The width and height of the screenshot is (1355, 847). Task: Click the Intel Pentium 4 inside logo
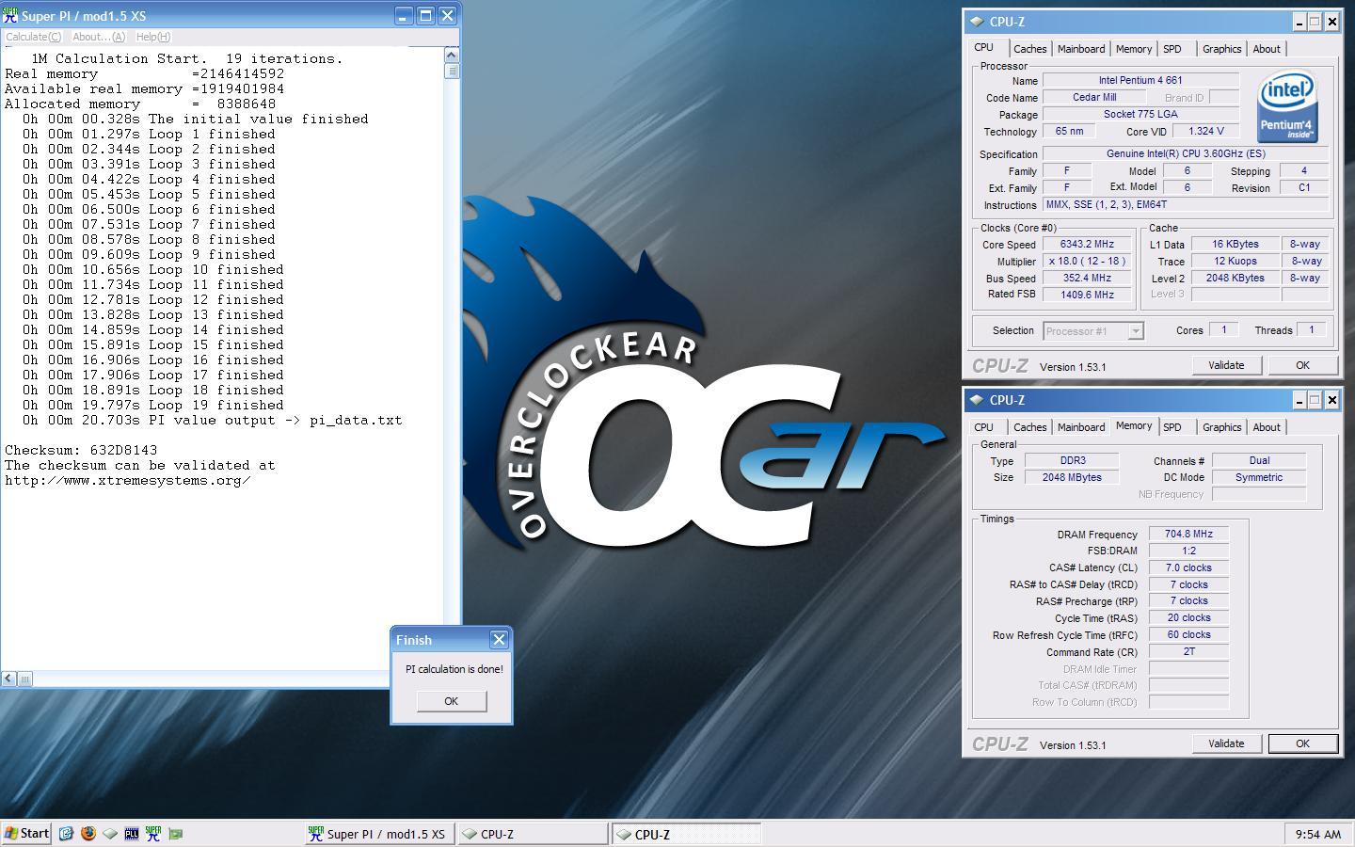1287,107
